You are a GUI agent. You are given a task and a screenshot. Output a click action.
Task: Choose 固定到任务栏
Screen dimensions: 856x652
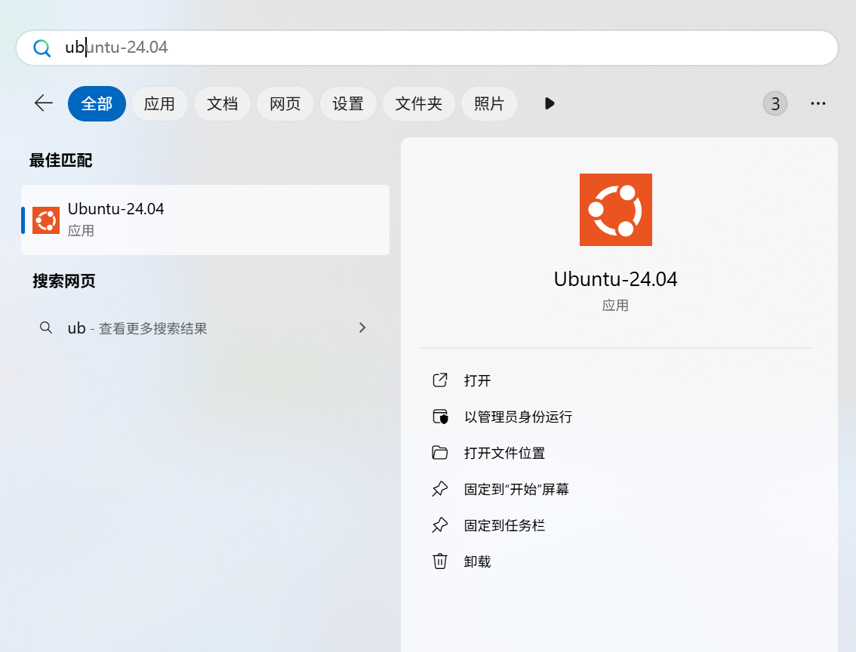point(504,525)
